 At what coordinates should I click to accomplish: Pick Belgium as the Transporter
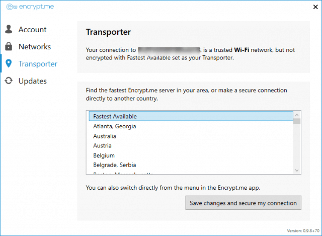coord(191,155)
